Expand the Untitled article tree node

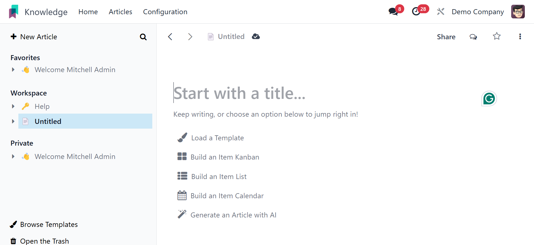click(x=13, y=121)
